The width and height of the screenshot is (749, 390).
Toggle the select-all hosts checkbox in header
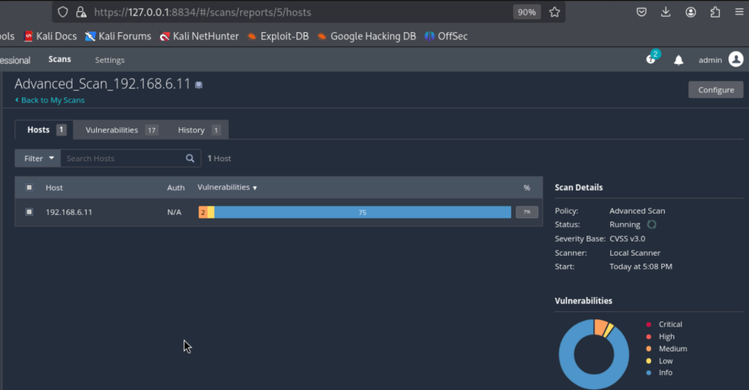pyautogui.click(x=29, y=187)
